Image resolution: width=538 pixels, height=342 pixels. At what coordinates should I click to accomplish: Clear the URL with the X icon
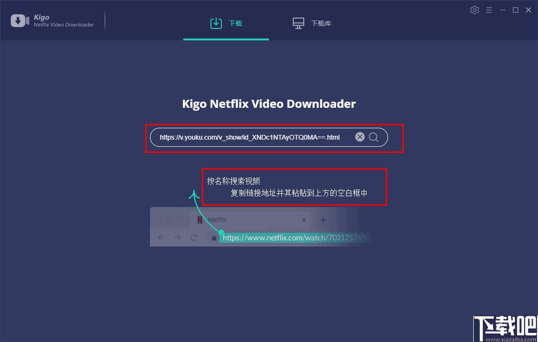click(x=359, y=137)
